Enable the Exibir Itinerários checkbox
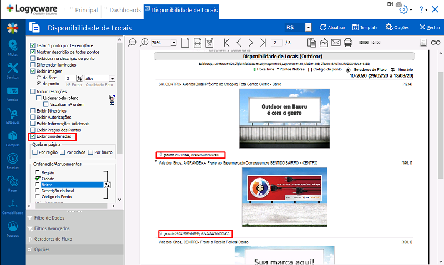 click(32, 111)
